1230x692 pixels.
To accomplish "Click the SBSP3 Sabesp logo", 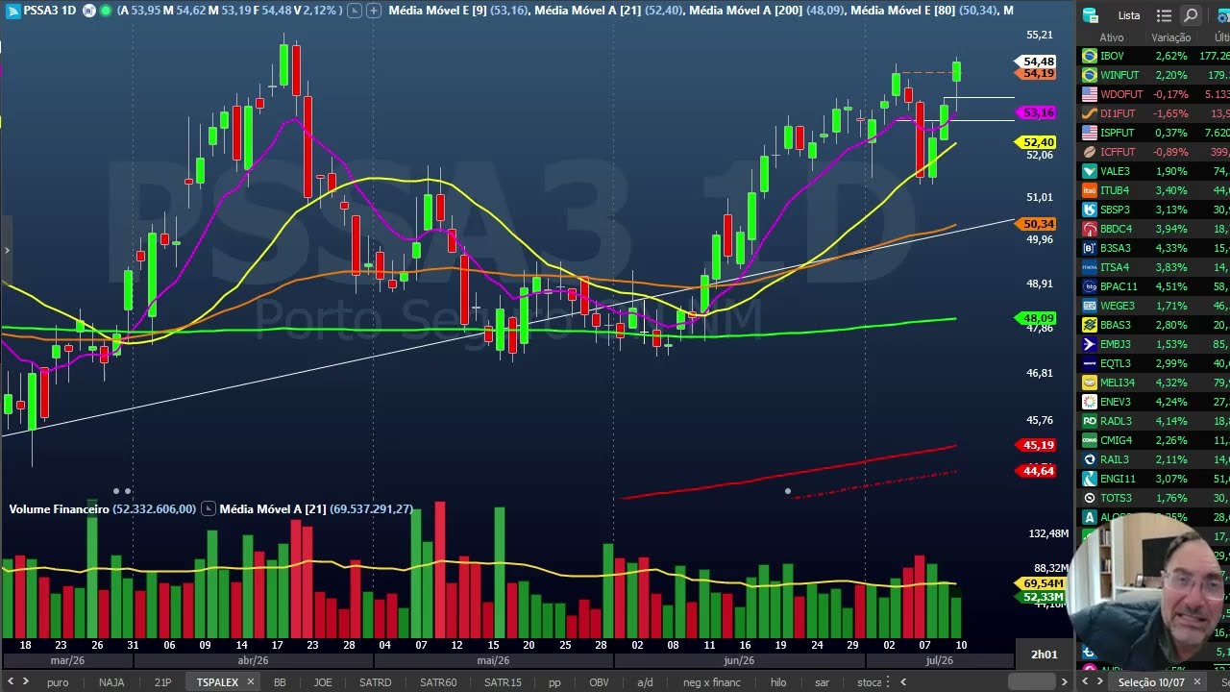I will point(1089,210).
